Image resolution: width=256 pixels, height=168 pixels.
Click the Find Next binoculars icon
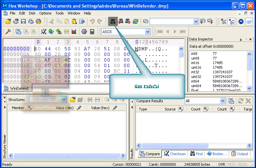(128, 21)
